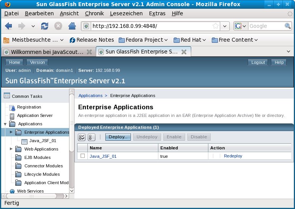Open the Fedora Project bookmarks dropdown
The image size is (295, 209).
143,40
